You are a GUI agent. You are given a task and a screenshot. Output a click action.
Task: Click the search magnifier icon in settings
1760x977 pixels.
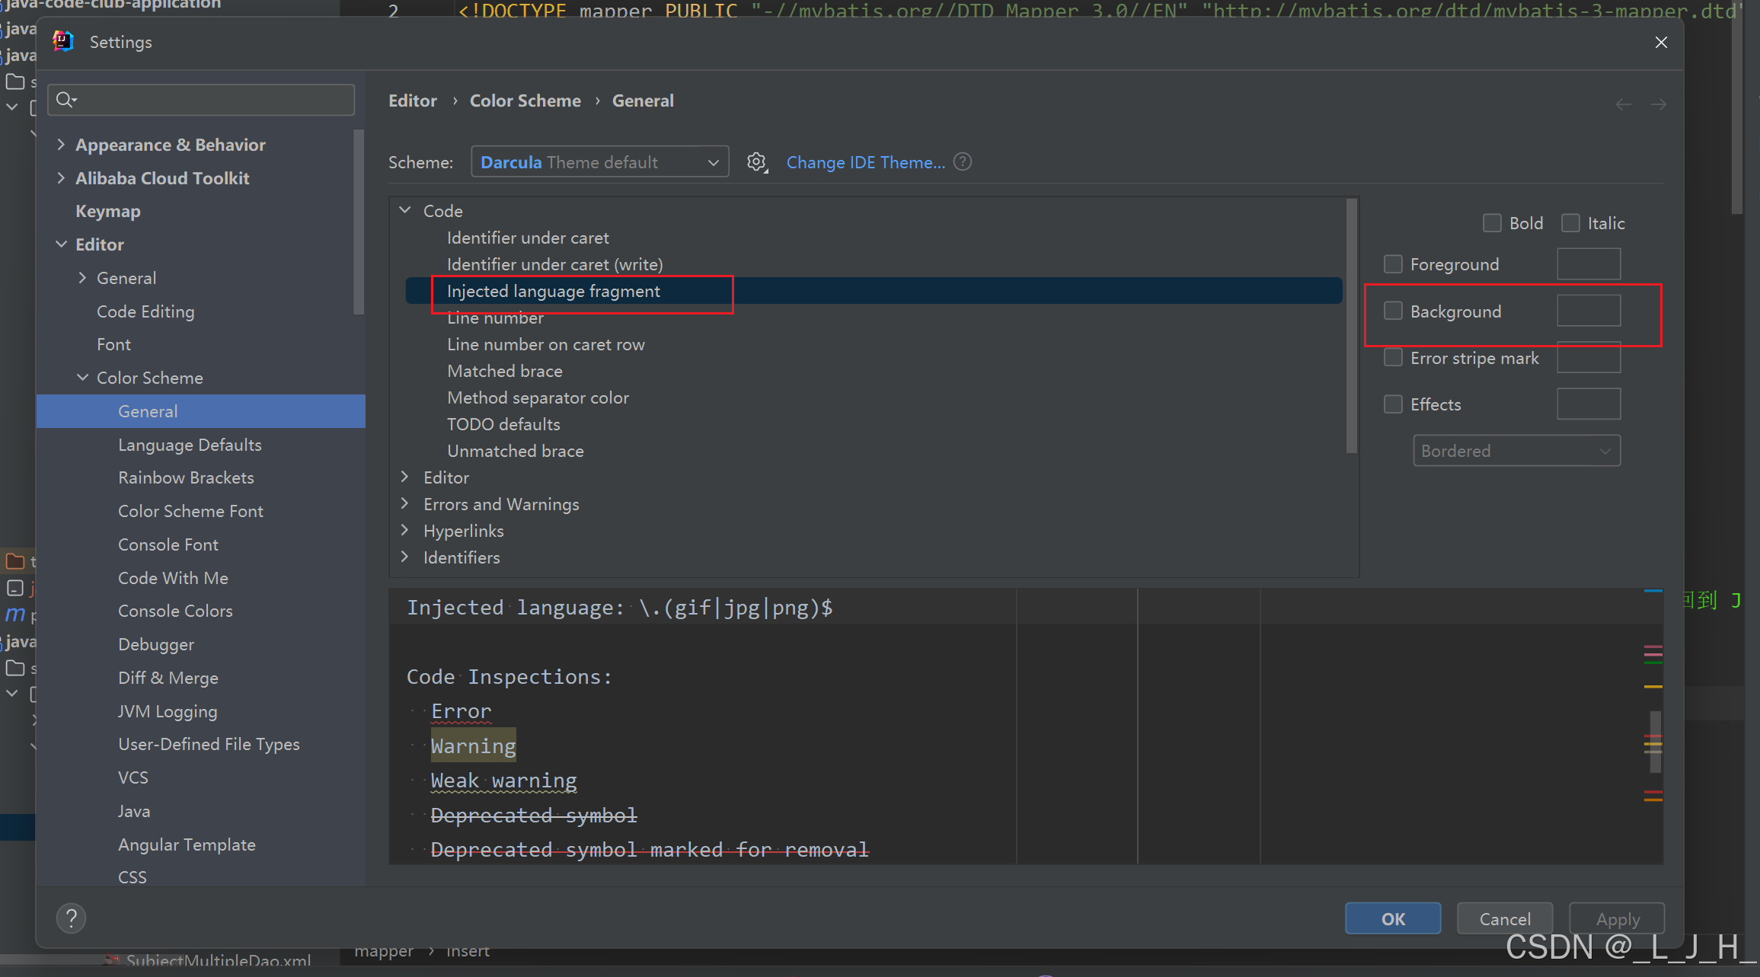click(x=65, y=100)
